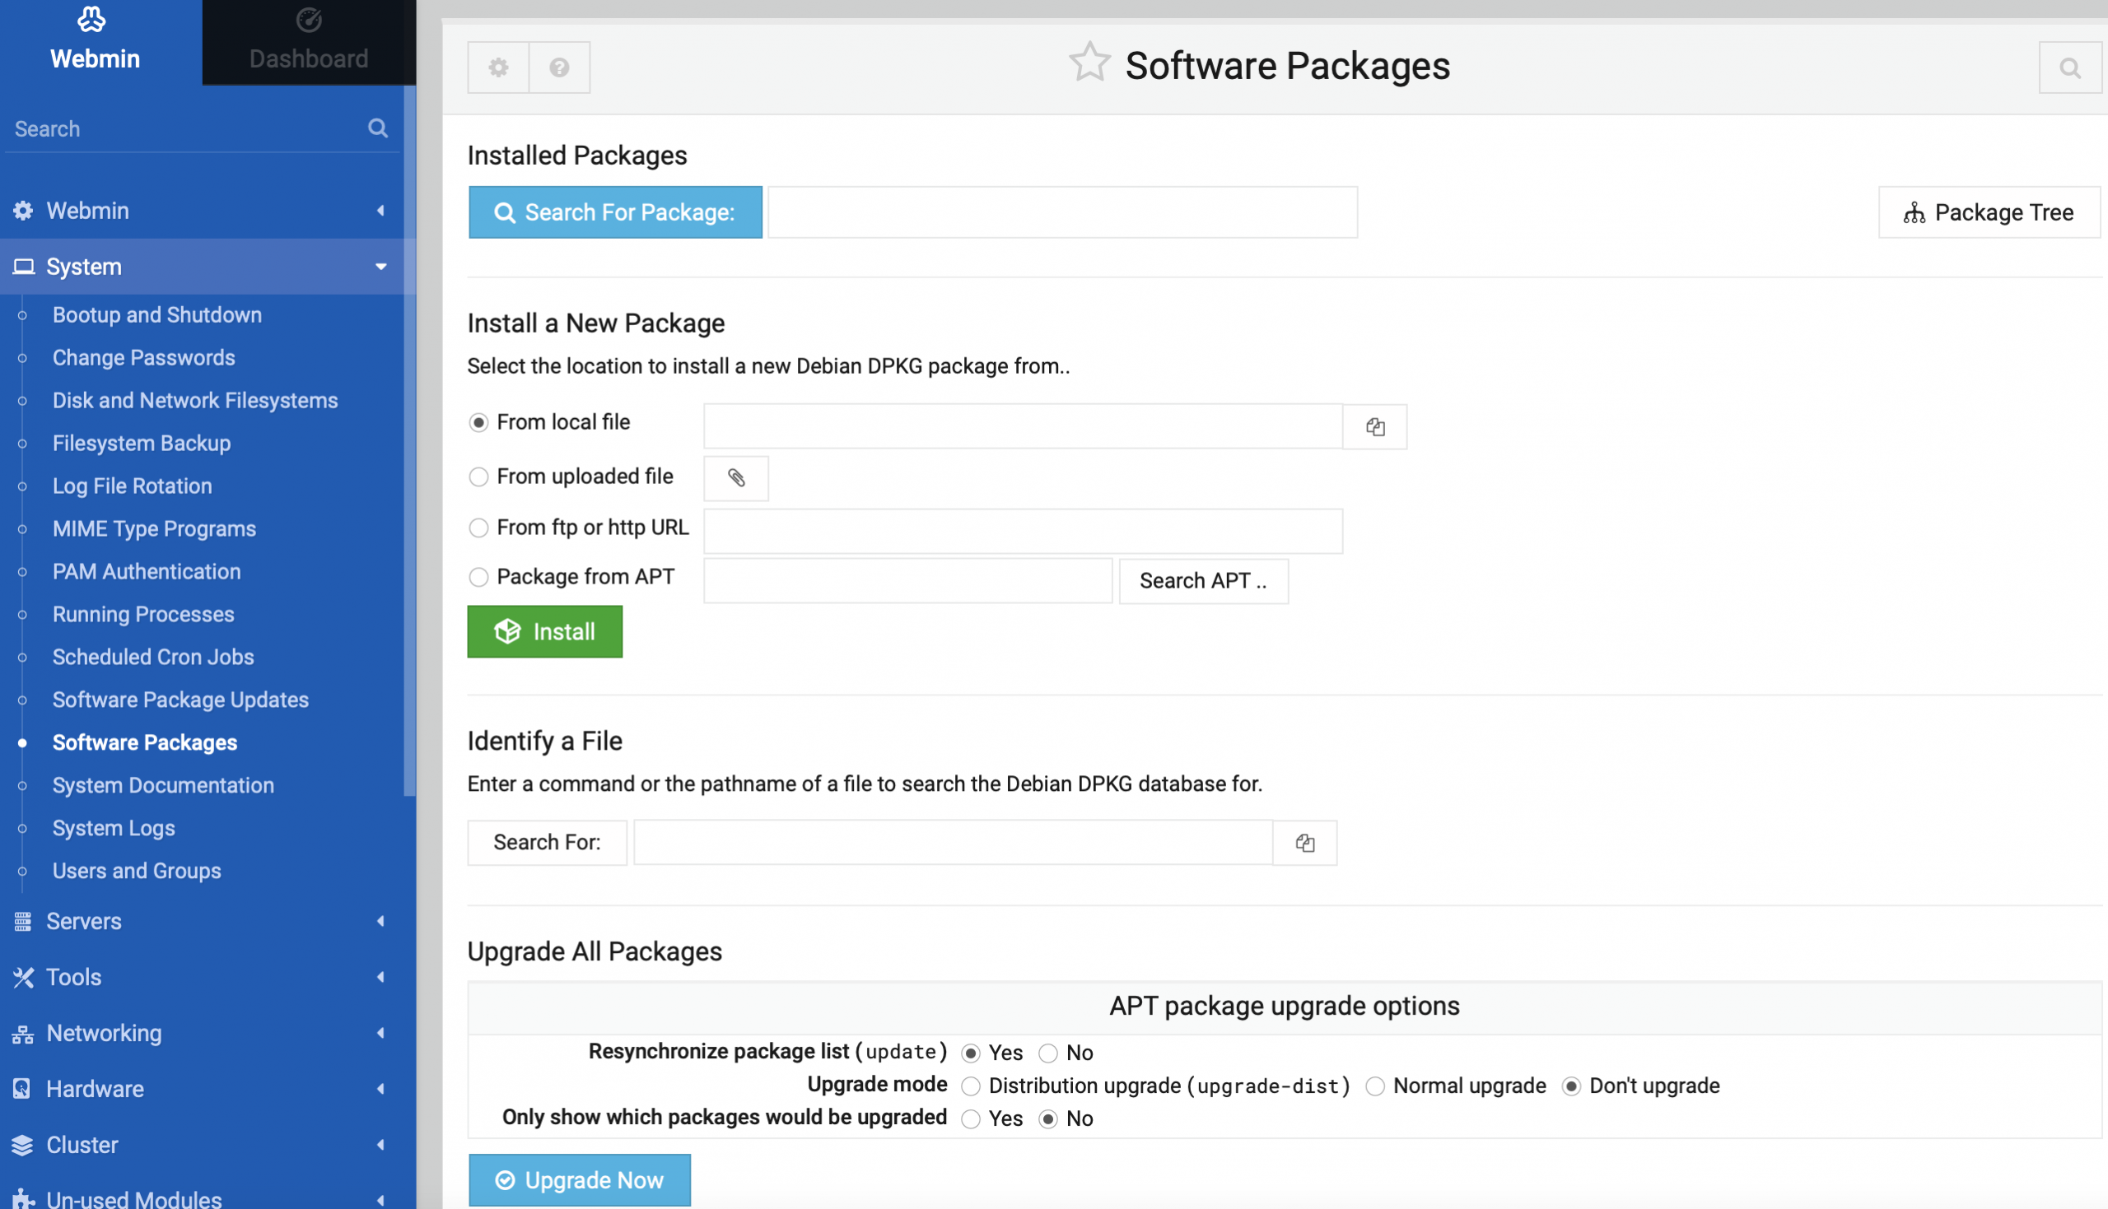Select From local file option

tap(478, 423)
